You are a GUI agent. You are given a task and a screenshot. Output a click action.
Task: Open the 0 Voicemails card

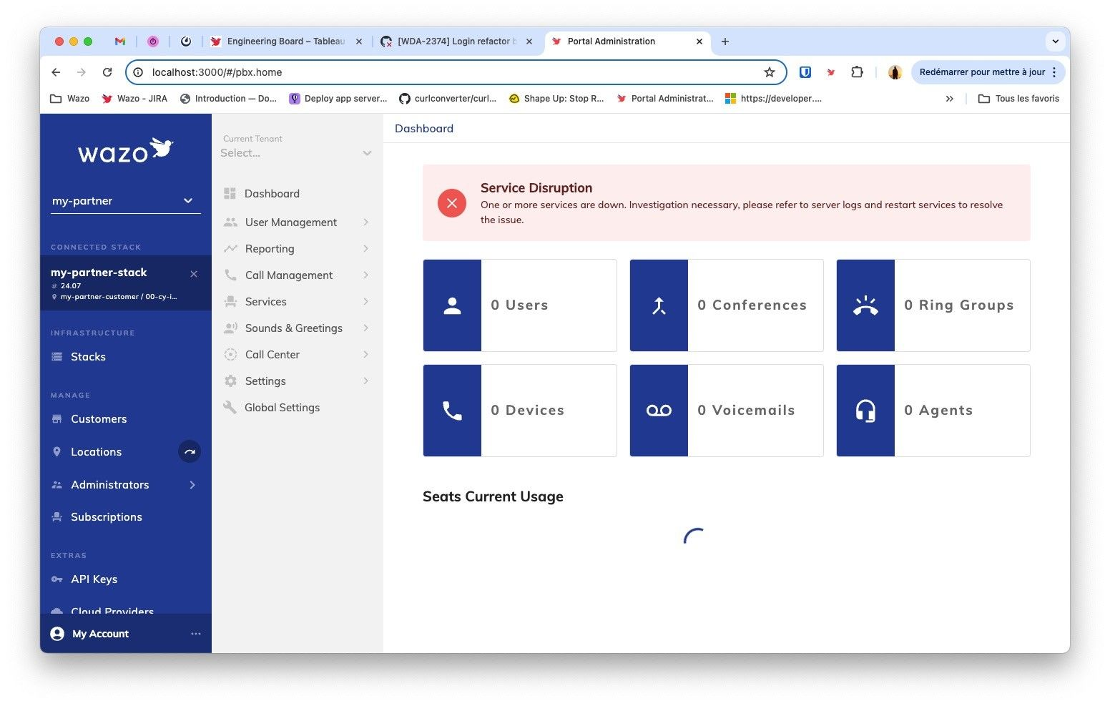[727, 411]
